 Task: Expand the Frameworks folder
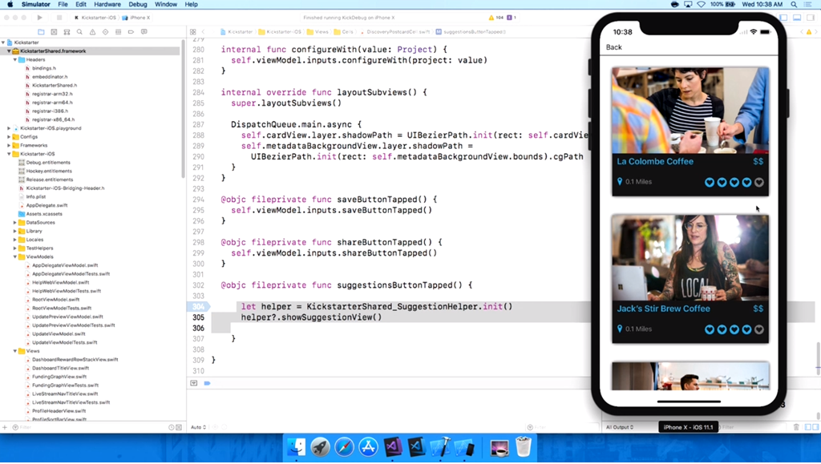[9, 145]
